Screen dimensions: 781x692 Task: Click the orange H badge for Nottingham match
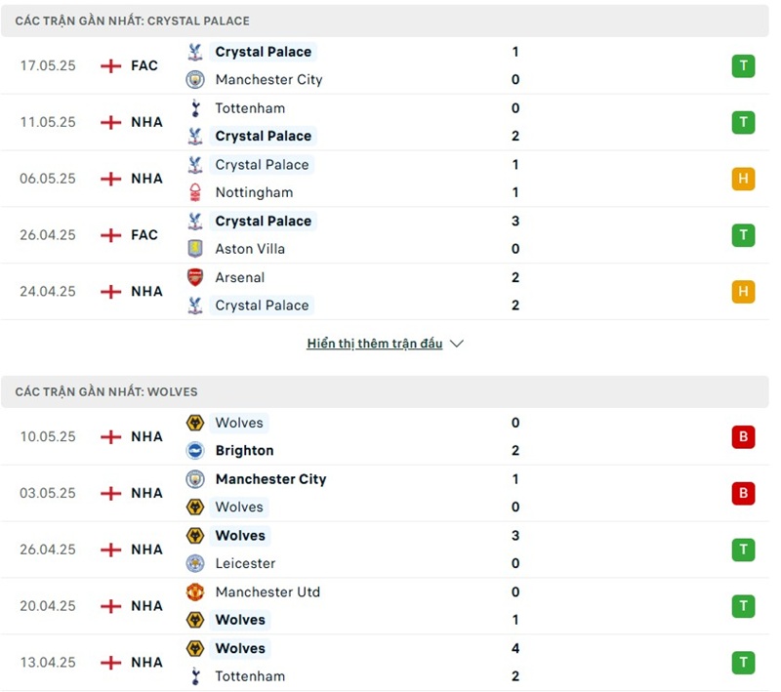coord(743,179)
